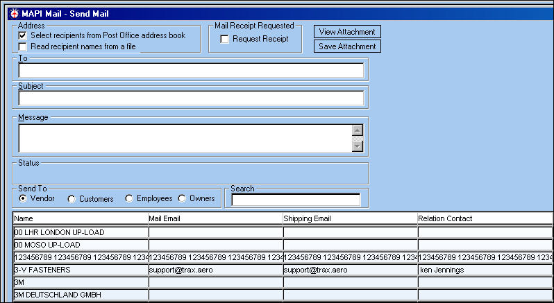Open View Attachment
This screenshot has width=554, height=303.
pos(347,32)
